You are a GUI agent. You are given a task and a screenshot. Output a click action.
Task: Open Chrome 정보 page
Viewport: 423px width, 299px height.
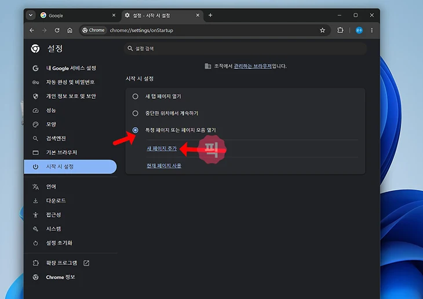click(71, 277)
